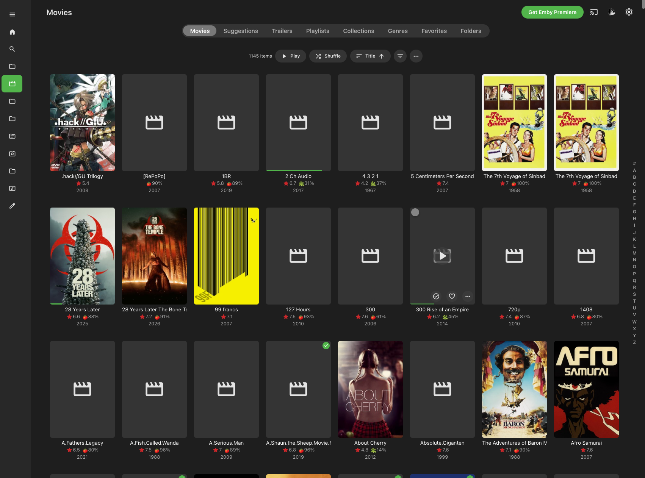The width and height of the screenshot is (645, 478).
Task: Click the "A.Shaun.the.Sheep.Movie" title link
Action: (298, 443)
